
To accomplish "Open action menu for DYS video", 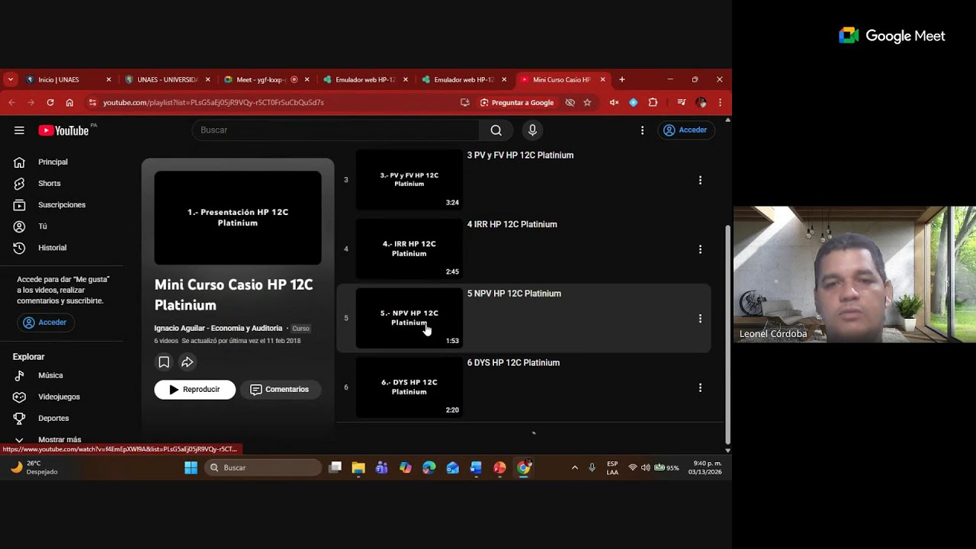I will (x=700, y=388).
